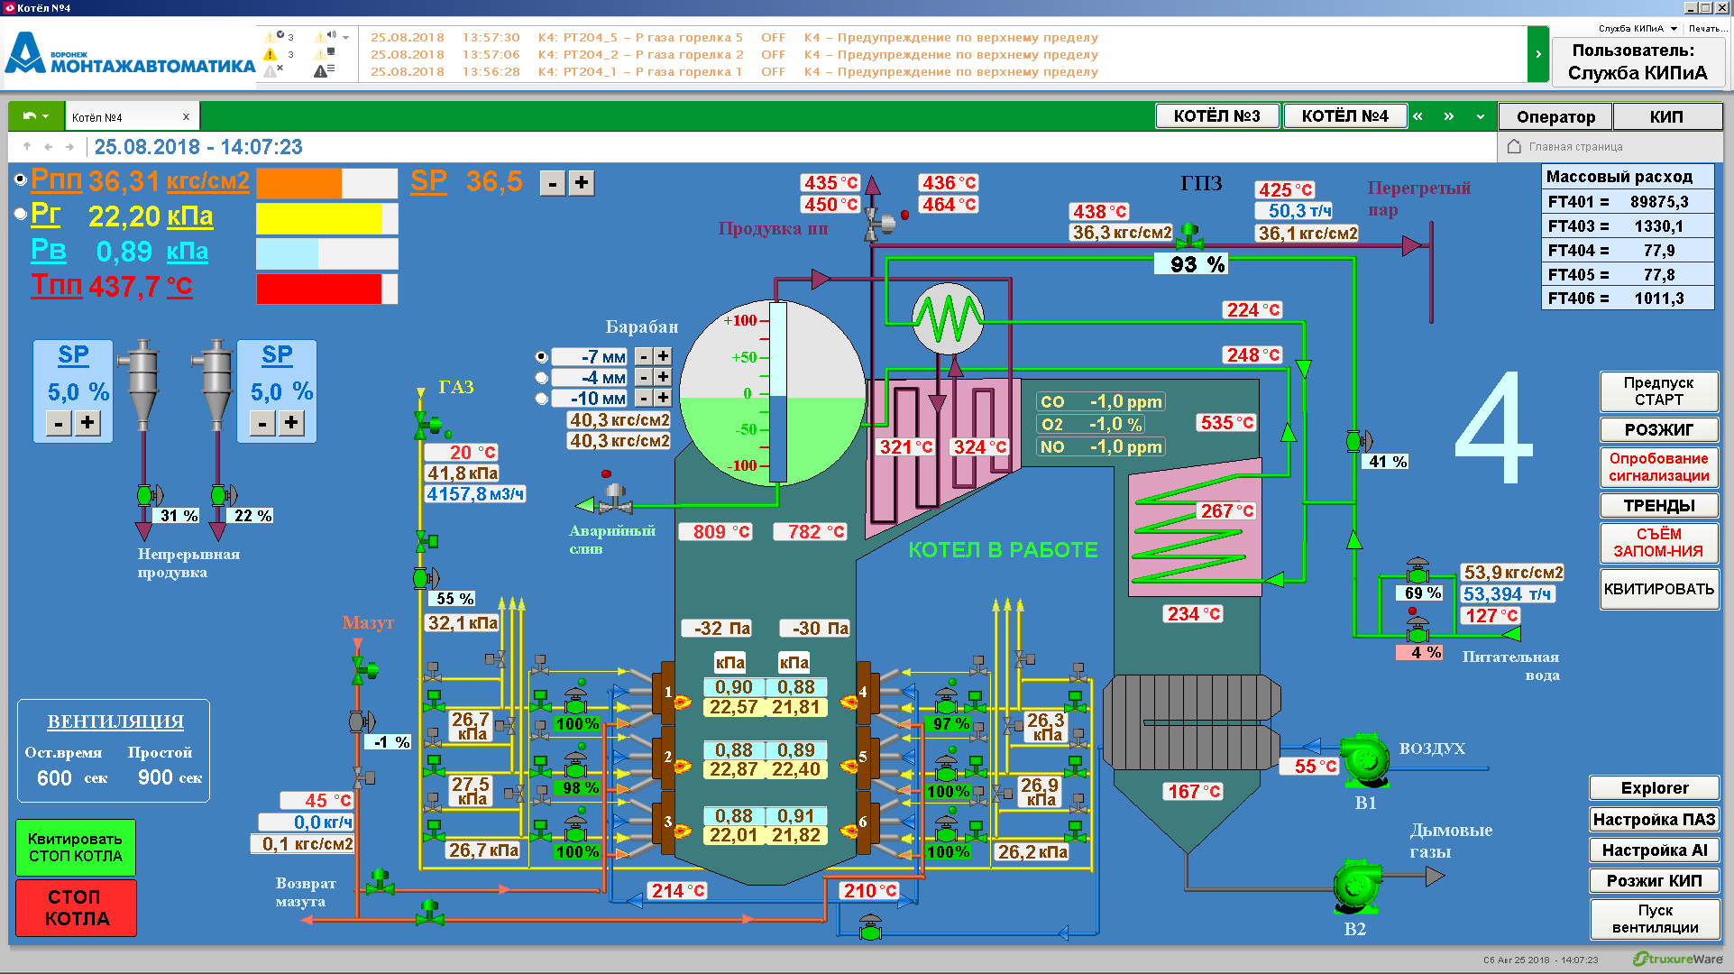Click the alarm warning triangle icon
Viewport: 1734px width, 974px height.
pos(271,54)
